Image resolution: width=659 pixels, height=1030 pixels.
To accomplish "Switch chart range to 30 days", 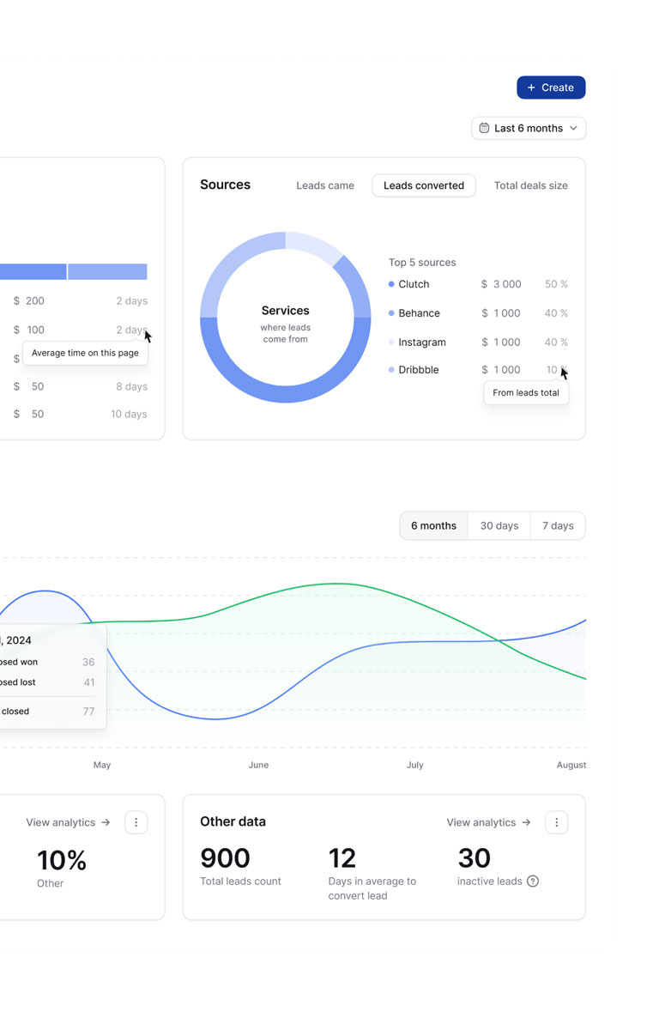I will (x=499, y=526).
